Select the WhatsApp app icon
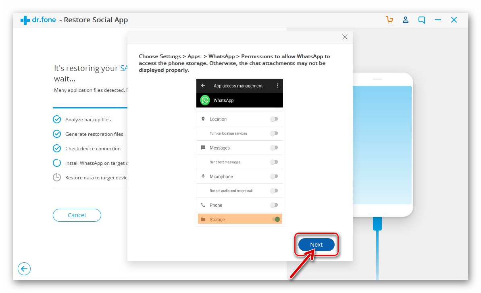The height and width of the screenshot is (293, 481). (205, 100)
